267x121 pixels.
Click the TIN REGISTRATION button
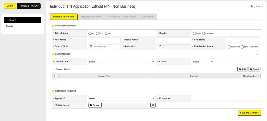coord(29,6)
